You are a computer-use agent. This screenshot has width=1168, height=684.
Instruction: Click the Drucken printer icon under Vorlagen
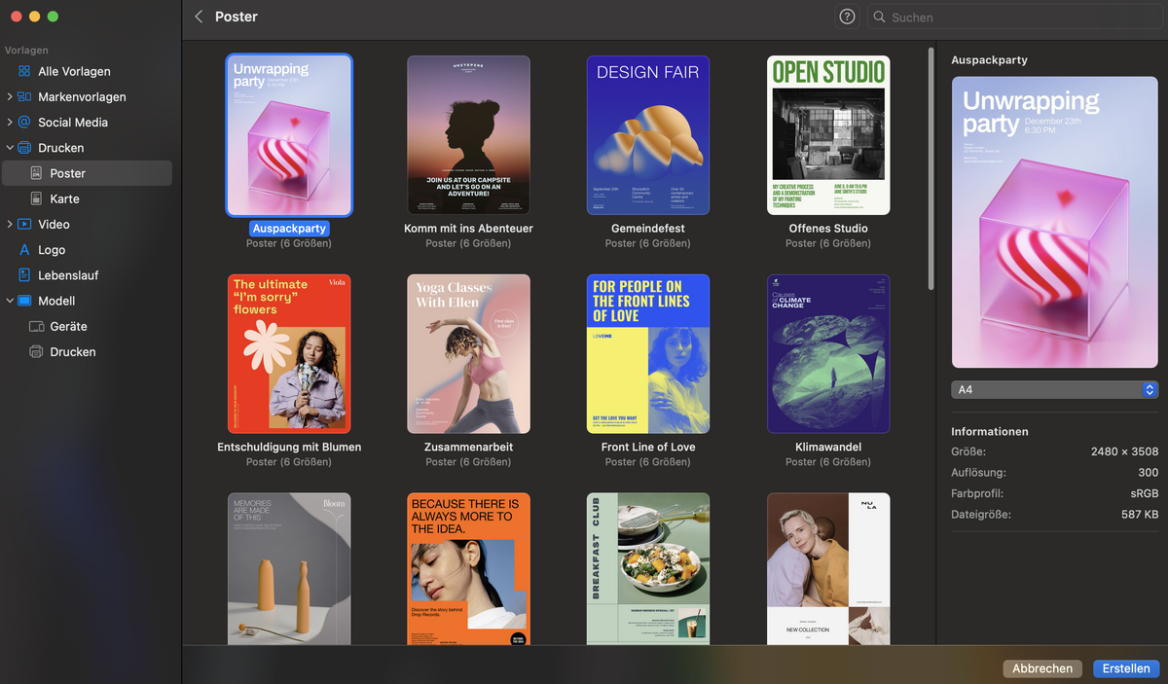click(x=24, y=148)
